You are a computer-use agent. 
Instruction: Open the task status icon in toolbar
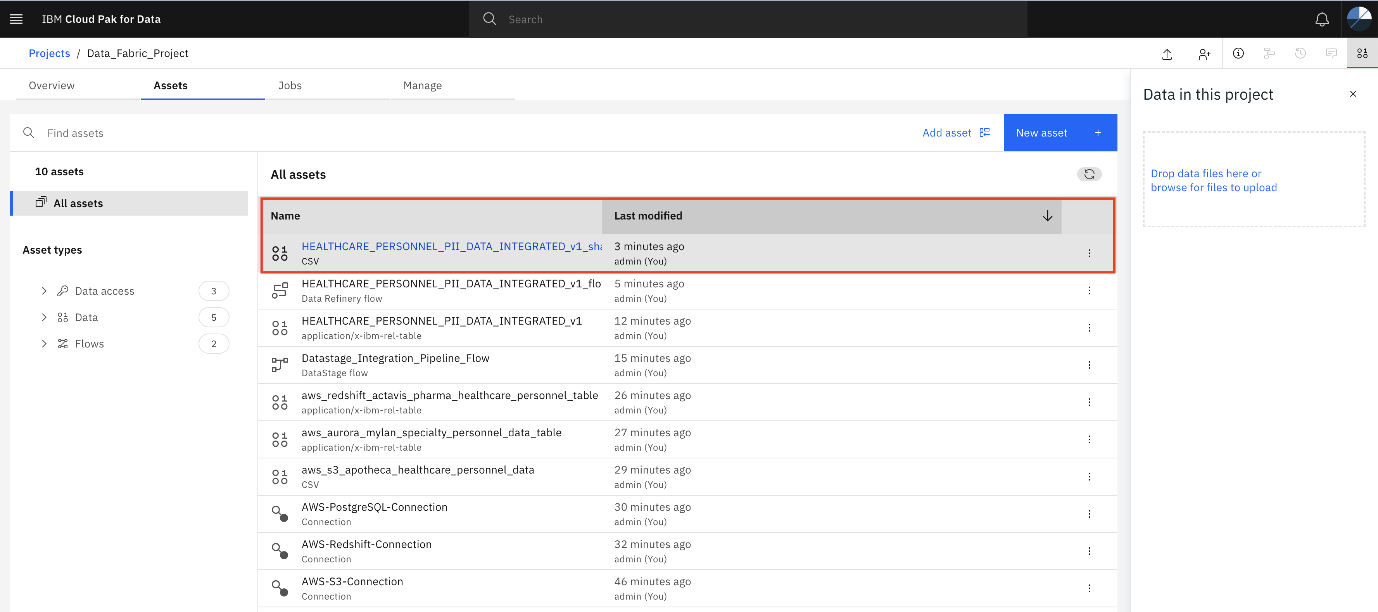1269,53
